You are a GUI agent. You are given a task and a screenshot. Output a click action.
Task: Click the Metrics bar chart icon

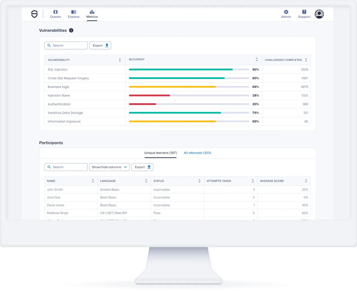point(92,12)
